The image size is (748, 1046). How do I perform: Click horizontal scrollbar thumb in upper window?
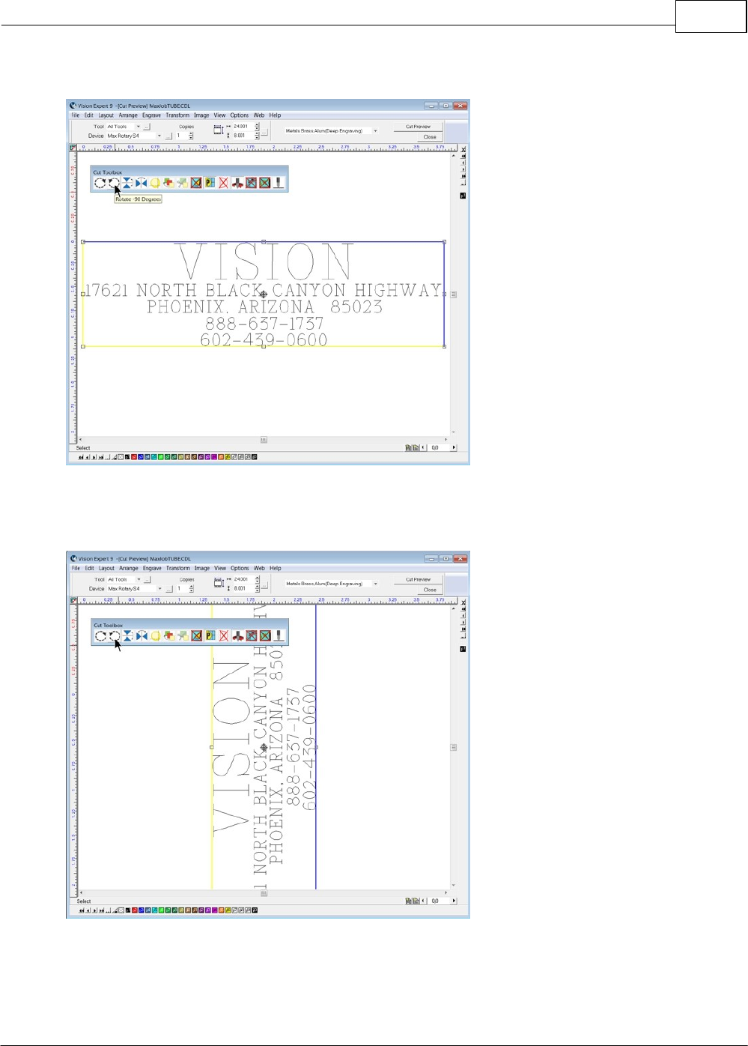click(264, 440)
